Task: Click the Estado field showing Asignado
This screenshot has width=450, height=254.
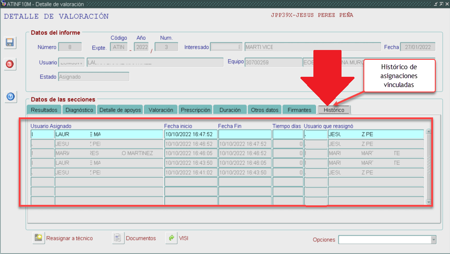Action: [93, 77]
